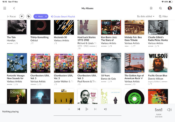175x122 pixels.
Task: Click the Horslips artist name
Action: (11, 40)
